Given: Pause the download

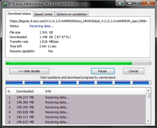Looking at the screenshot, I should (x=103, y=71).
